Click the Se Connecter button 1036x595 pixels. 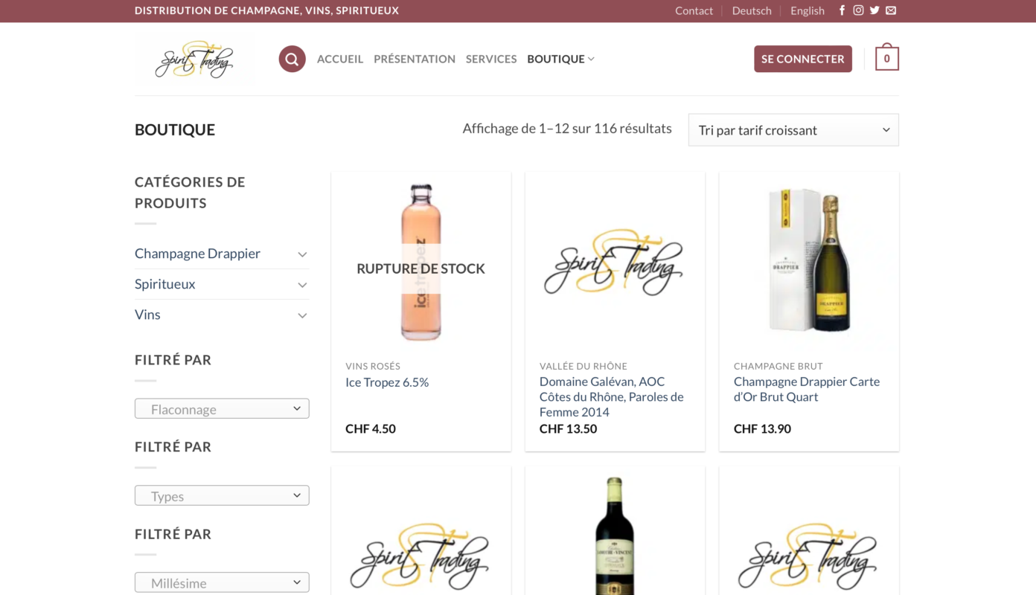(803, 59)
